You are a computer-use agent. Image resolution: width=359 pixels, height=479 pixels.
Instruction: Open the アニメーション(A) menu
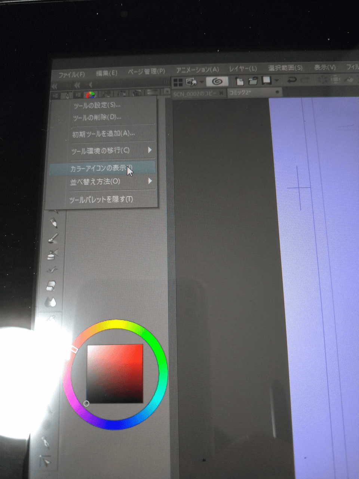coord(197,70)
